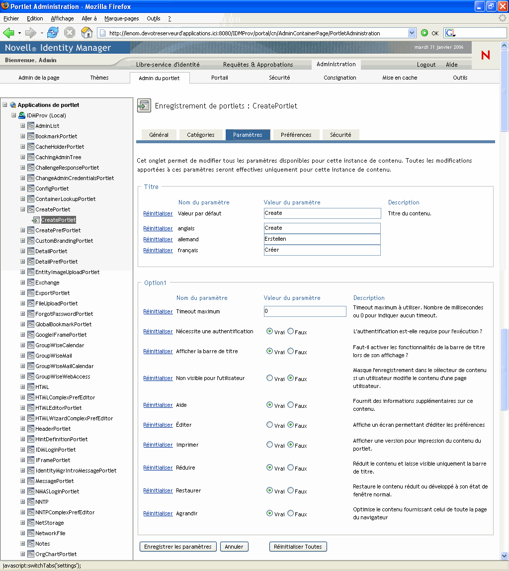Click the Timeout maximum value field
Image resolution: width=509 pixels, height=571 pixels.
305,311
